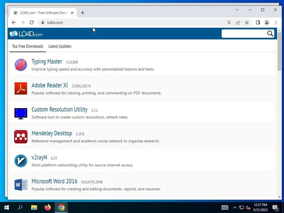Click the Microsoft Word 2016 icon
This screenshot has height=213, width=284.
[21, 185]
